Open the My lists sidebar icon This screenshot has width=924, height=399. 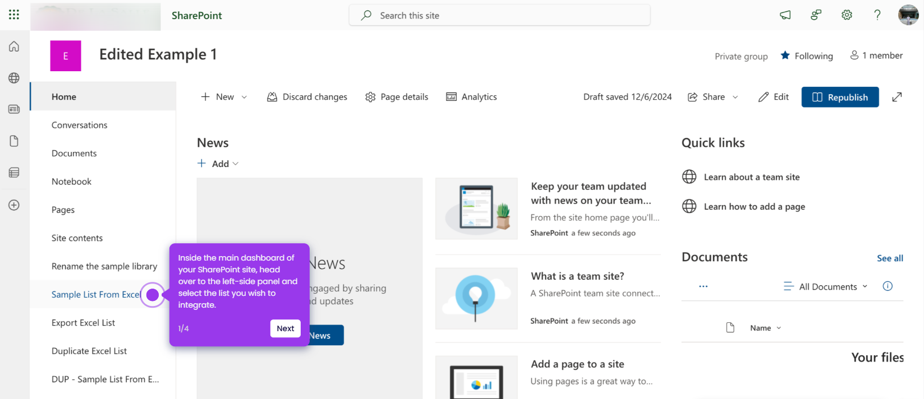[14, 173]
